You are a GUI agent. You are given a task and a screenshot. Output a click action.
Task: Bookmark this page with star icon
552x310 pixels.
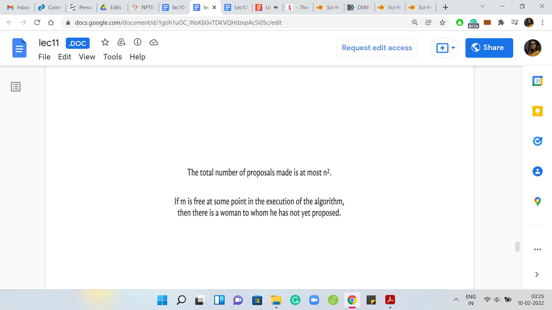coord(442,22)
